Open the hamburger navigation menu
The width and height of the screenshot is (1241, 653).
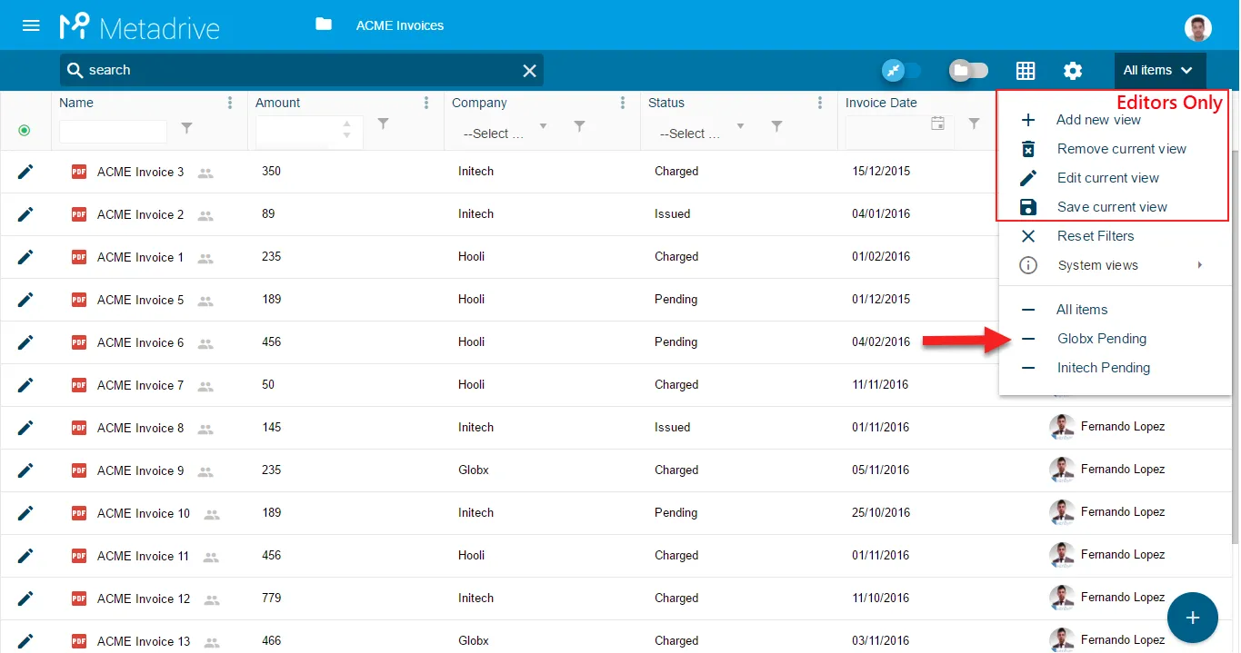pos(31,25)
